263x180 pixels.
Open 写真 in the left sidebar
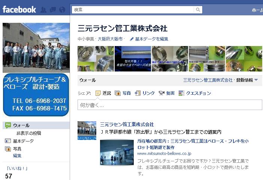pos(17,149)
